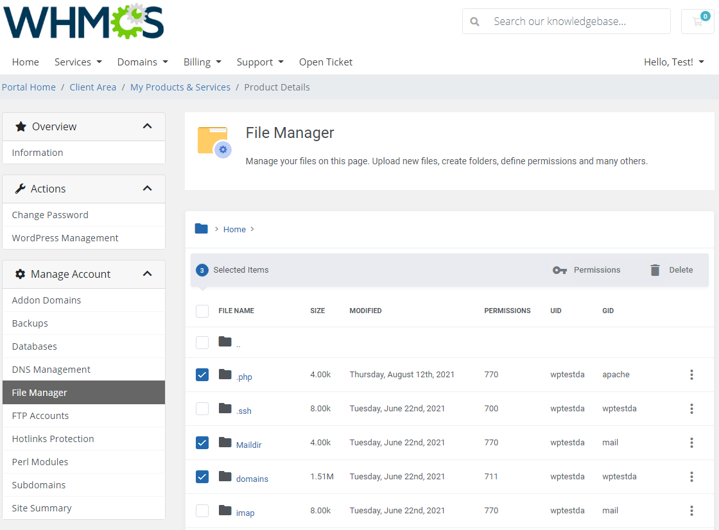Click the Delete button
The height and width of the screenshot is (530, 719).
coord(671,270)
